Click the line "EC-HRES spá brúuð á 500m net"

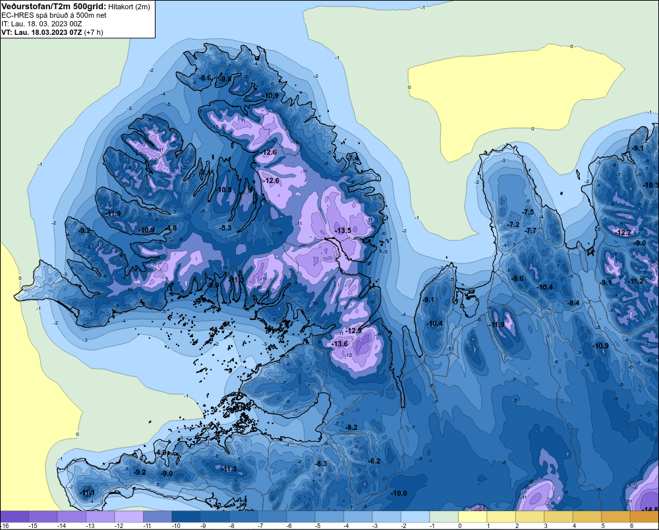pos(54,15)
